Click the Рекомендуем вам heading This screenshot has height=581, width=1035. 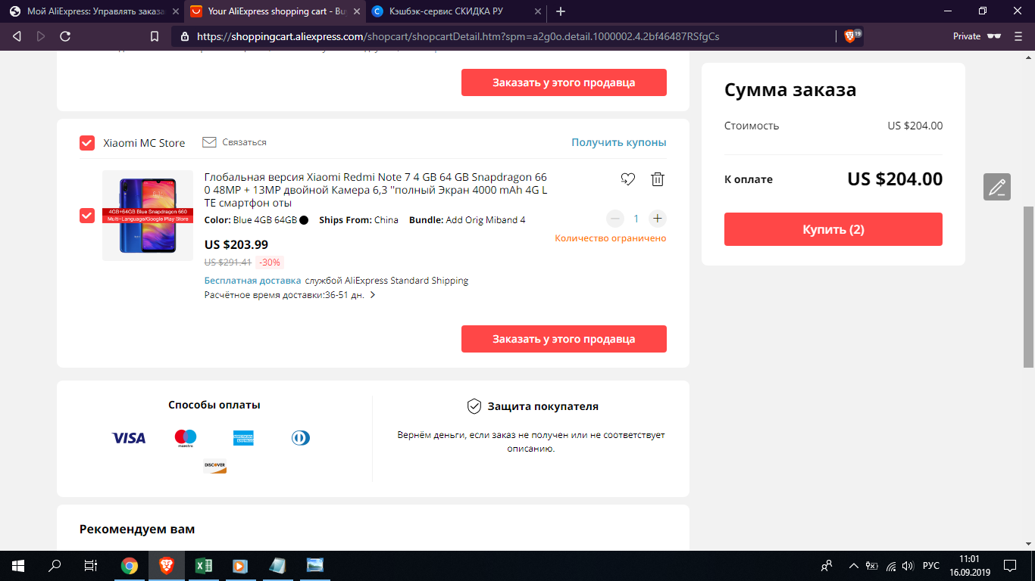coord(137,529)
